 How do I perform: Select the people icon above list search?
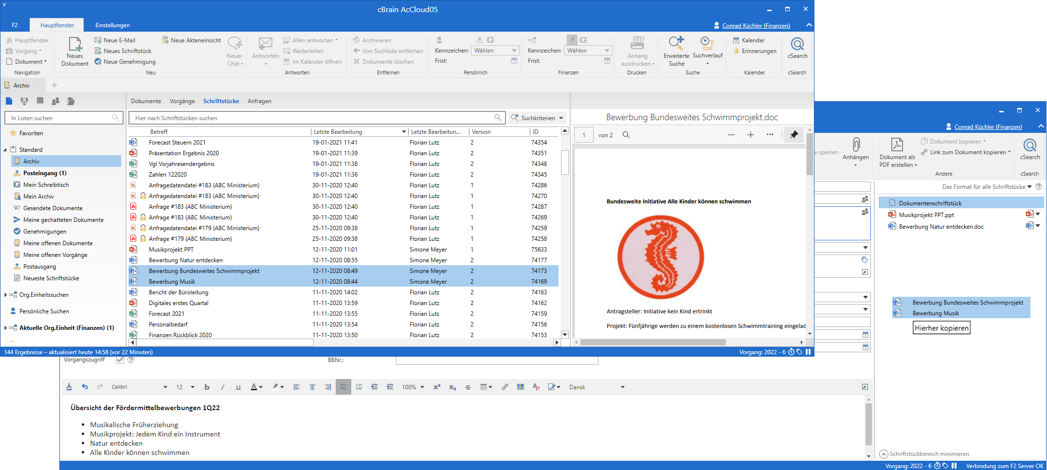click(55, 101)
